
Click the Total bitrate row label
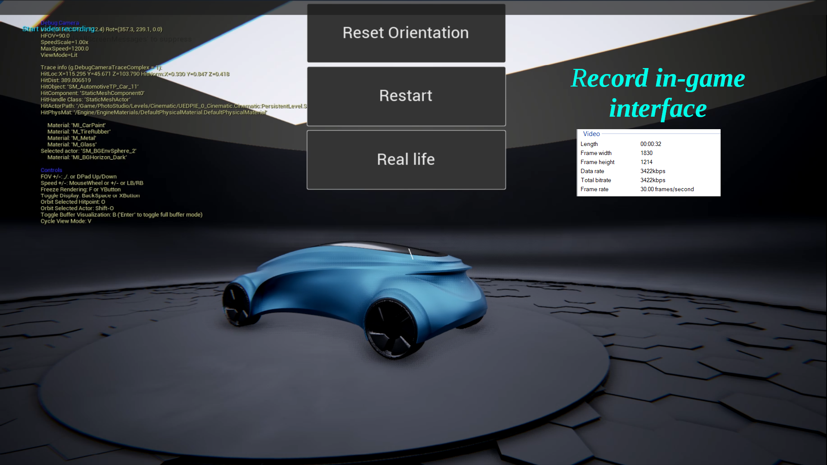[x=595, y=180]
